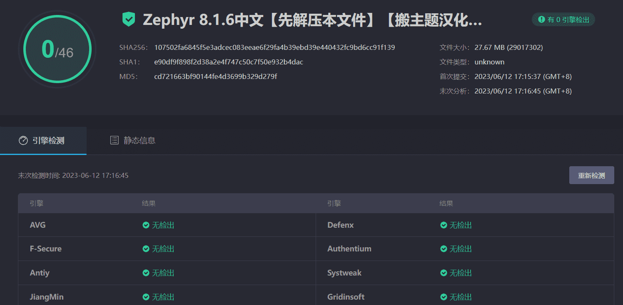Click the 重新检测 button

(591, 175)
